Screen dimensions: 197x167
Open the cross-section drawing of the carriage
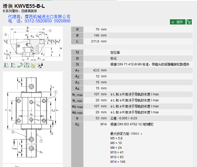tap(33, 44)
